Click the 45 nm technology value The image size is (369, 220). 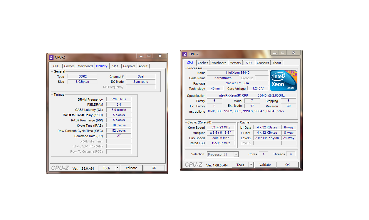coord(215,89)
